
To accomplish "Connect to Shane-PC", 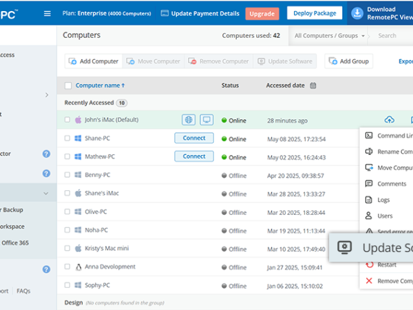I will point(194,138).
